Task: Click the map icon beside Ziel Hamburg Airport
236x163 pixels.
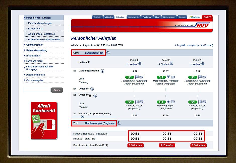Action: 119,123
